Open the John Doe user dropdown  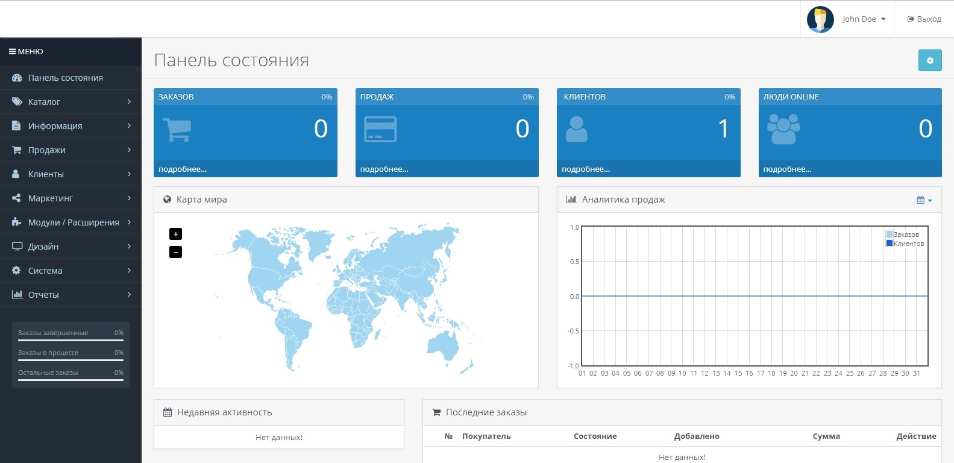click(x=864, y=19)
